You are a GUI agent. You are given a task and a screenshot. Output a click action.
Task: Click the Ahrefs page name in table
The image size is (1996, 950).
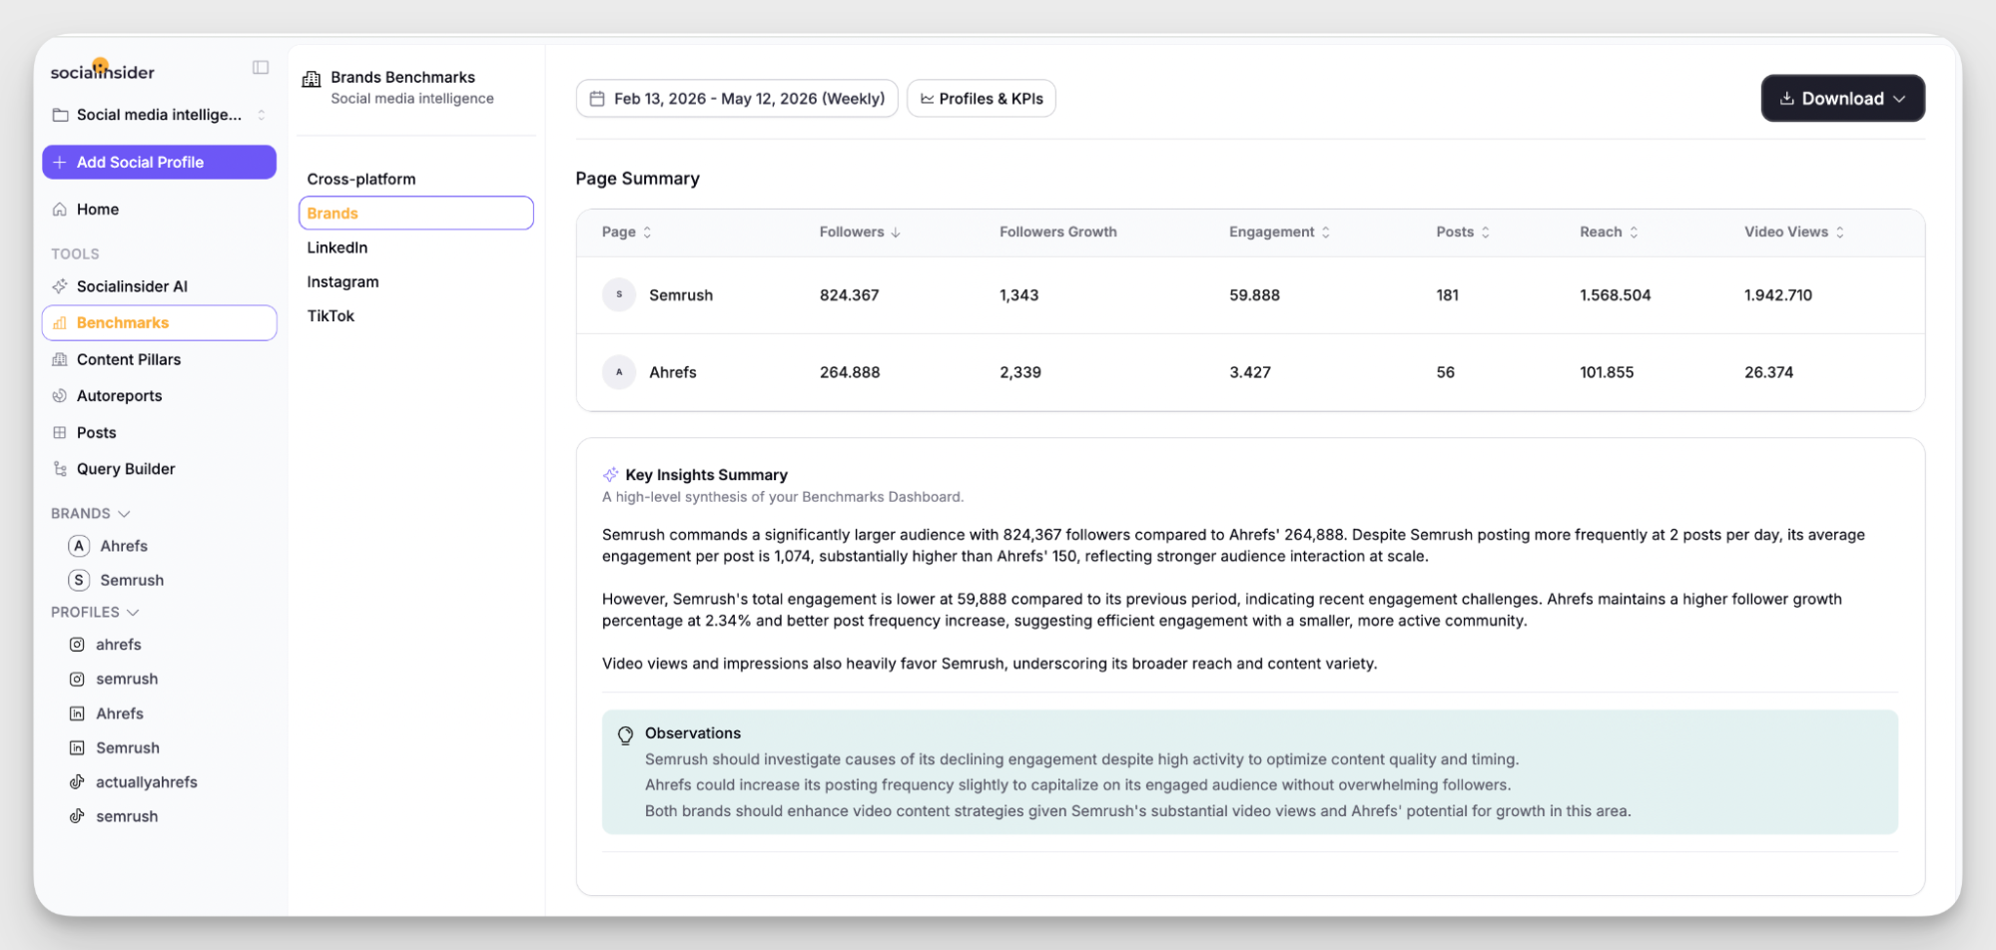click(x=673, y=372)
